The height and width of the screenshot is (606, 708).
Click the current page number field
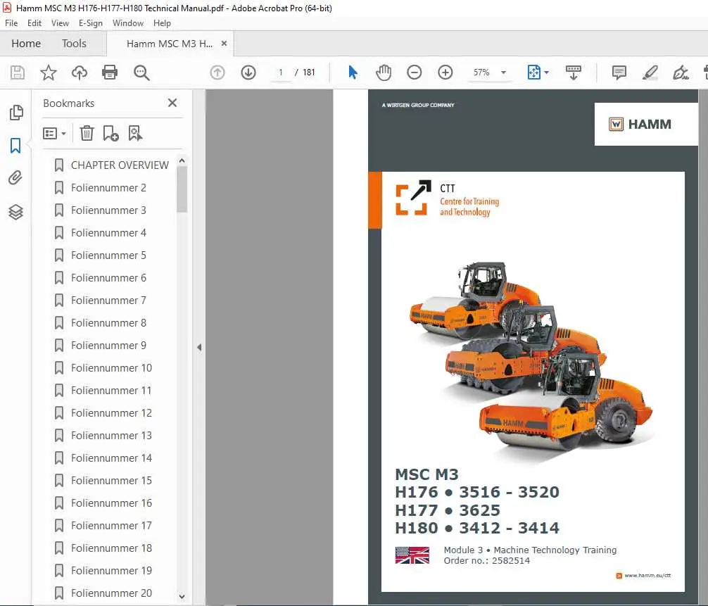[x=280, y=72]
